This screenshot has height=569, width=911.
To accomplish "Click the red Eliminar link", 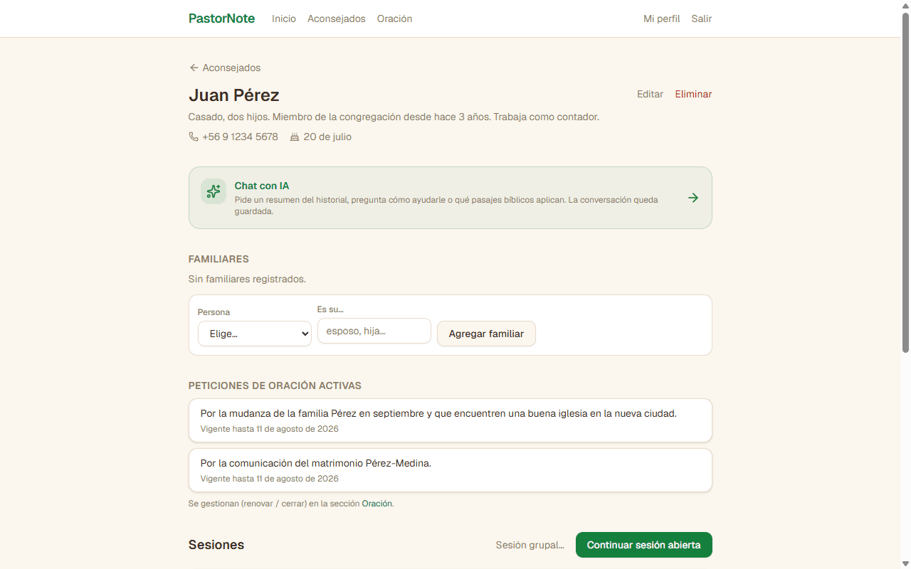I will (693, 94).
